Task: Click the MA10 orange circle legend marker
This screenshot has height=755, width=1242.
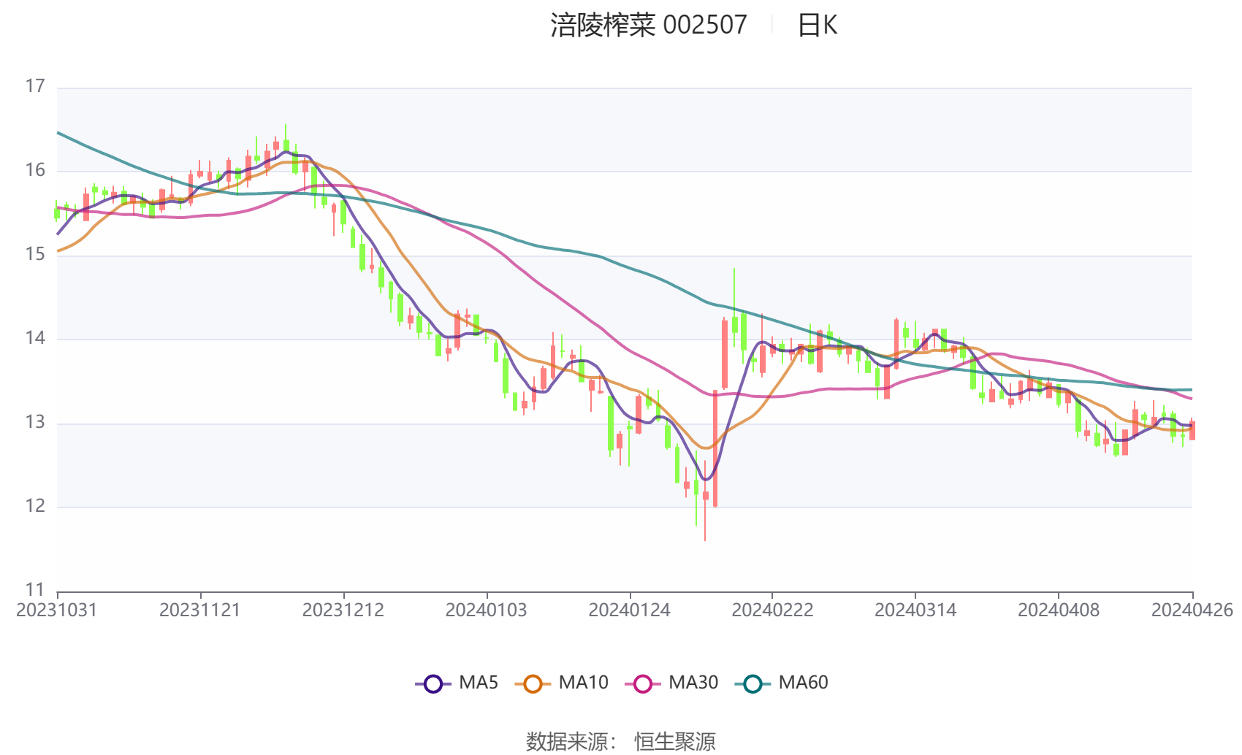Action: pyautogui.click(x=533, y=684)
